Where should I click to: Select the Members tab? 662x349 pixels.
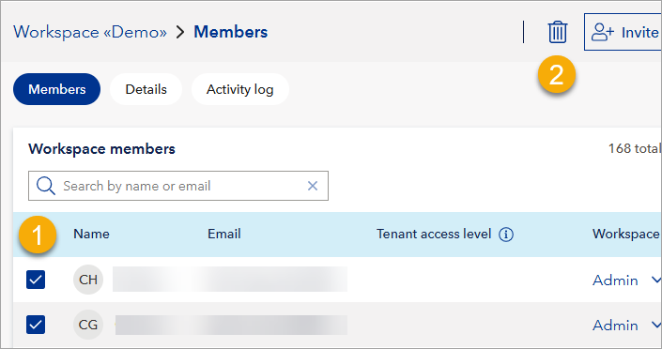click(57, 89)
